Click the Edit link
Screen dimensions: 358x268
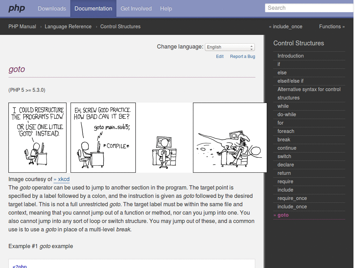tap(220, 56)
